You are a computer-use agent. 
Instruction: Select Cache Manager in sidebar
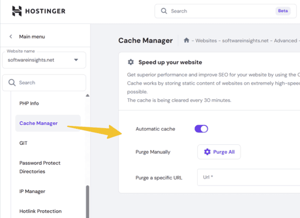pos(48,123)
